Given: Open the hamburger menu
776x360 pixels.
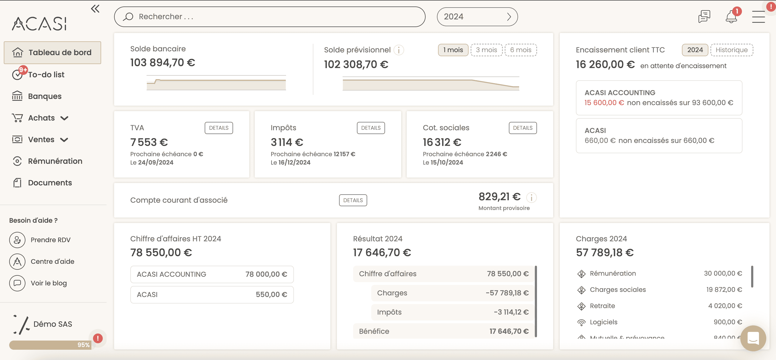Looking at the screenshot, I should point(758,16).
